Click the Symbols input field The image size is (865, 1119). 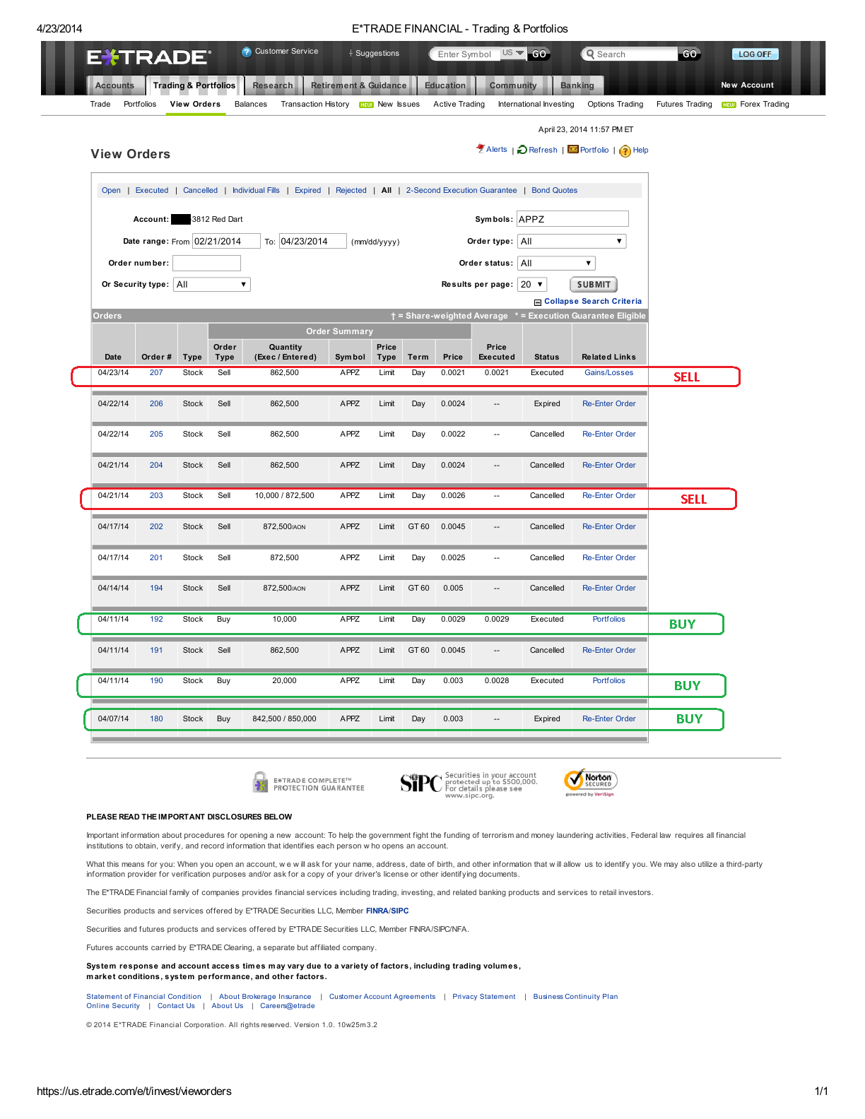572,219
